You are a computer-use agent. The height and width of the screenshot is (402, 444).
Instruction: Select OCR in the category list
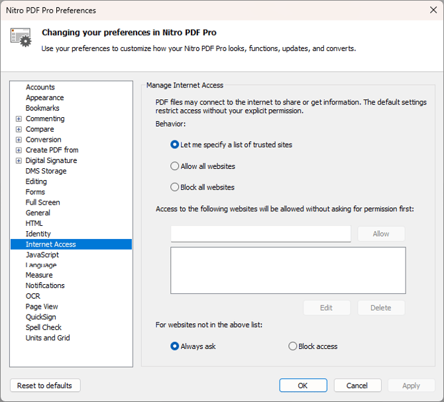coord(33,296)
